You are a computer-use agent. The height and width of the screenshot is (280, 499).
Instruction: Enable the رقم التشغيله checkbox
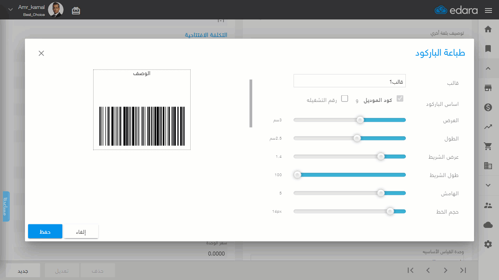coord(345,98)
